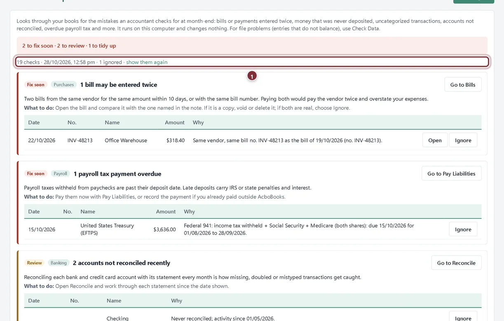Click the "19 checks" status line text
This screenshot has width=504, height=321.
click(28, 62)
